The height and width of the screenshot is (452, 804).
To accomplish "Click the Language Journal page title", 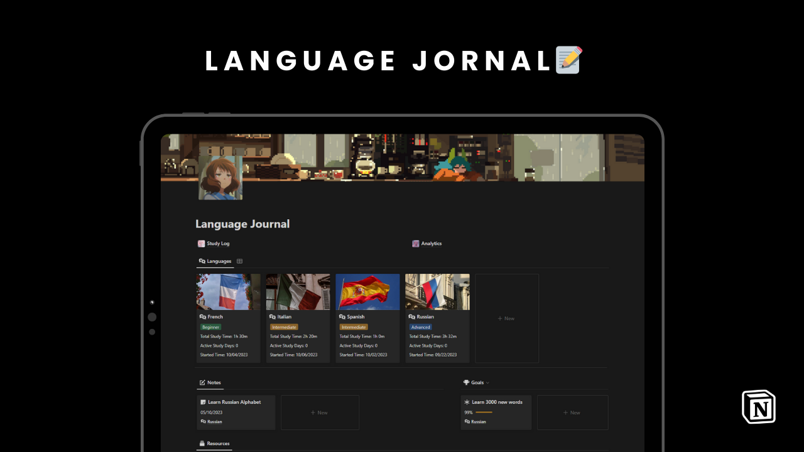I will point(242,224).
